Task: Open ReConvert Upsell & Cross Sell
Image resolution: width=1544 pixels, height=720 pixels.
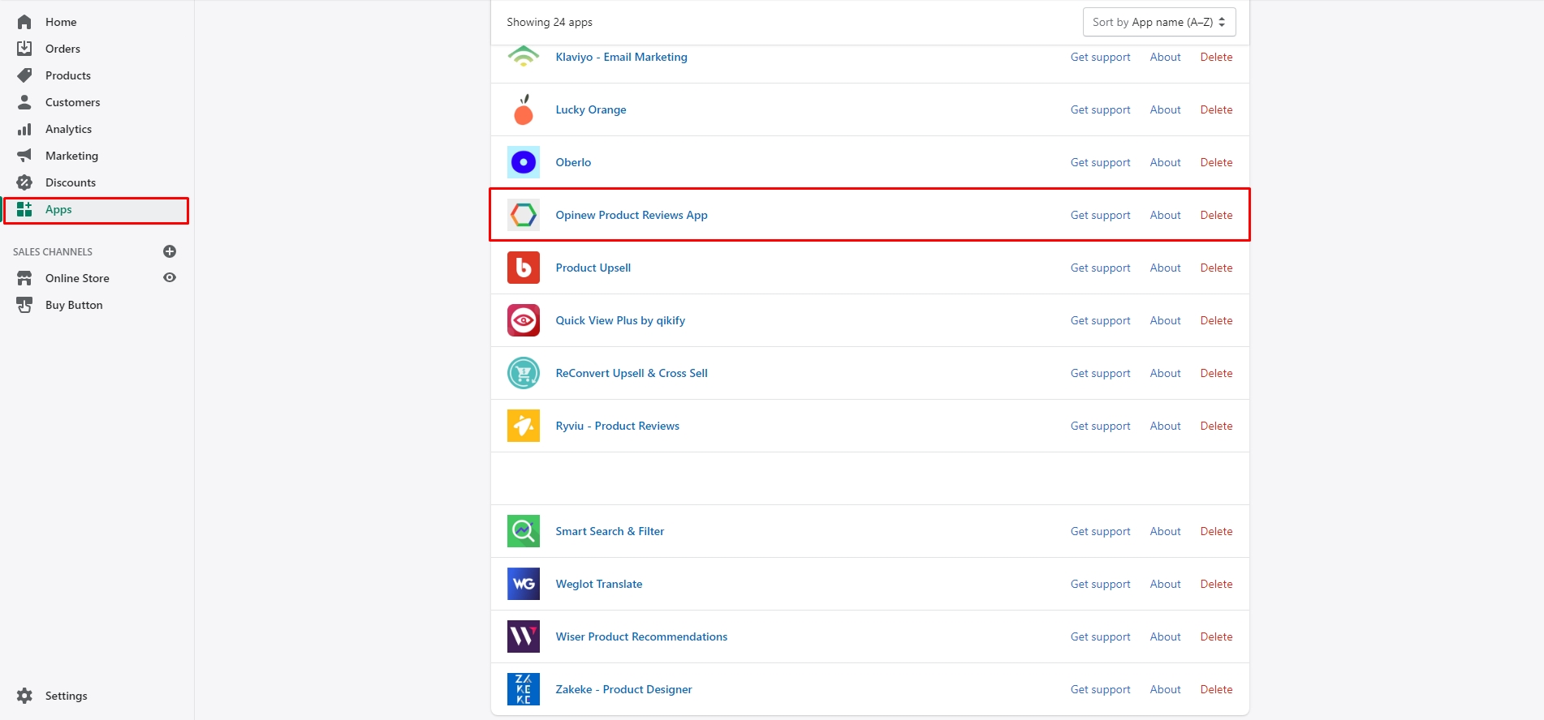Action: pyautogui.click(x=632, y=373)
